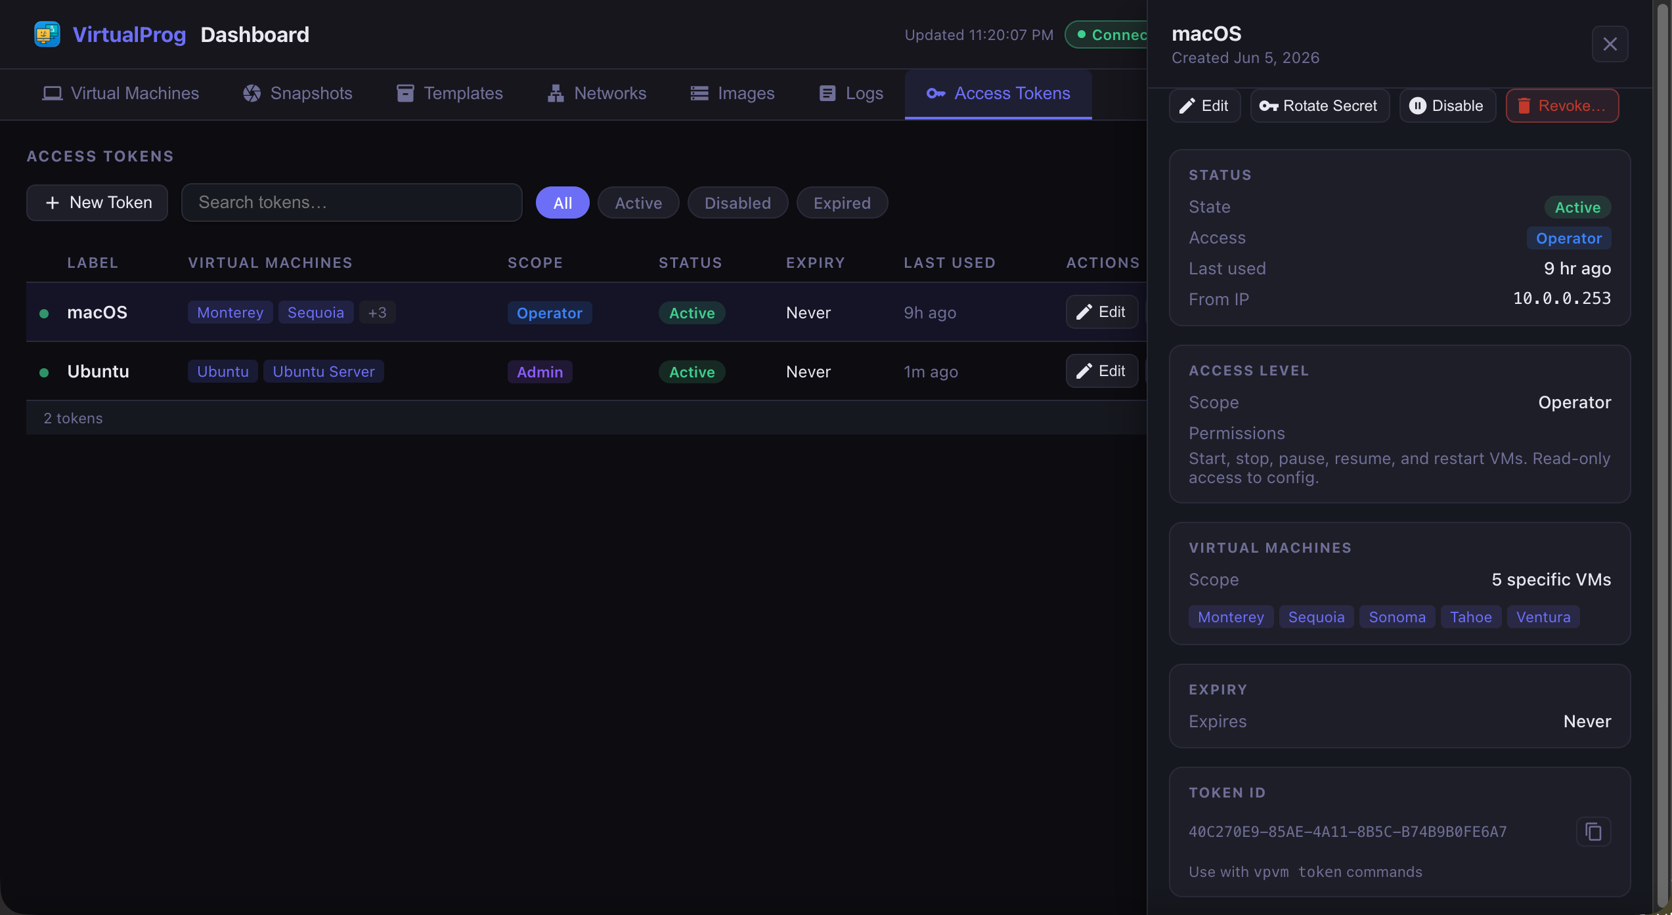Edit the macOS token from table row

tap(1102, 312)
